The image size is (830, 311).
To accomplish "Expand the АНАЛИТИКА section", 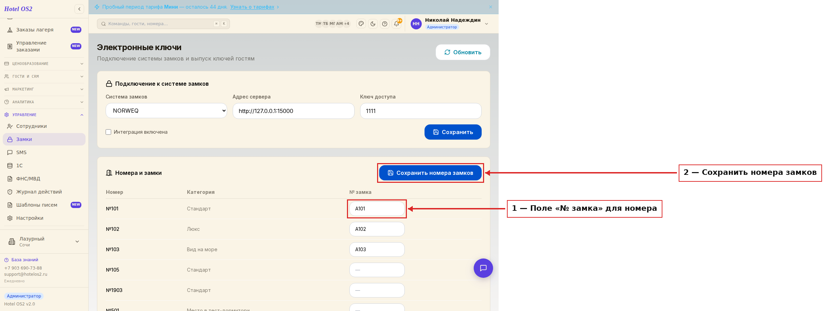I will pos(44,102).
